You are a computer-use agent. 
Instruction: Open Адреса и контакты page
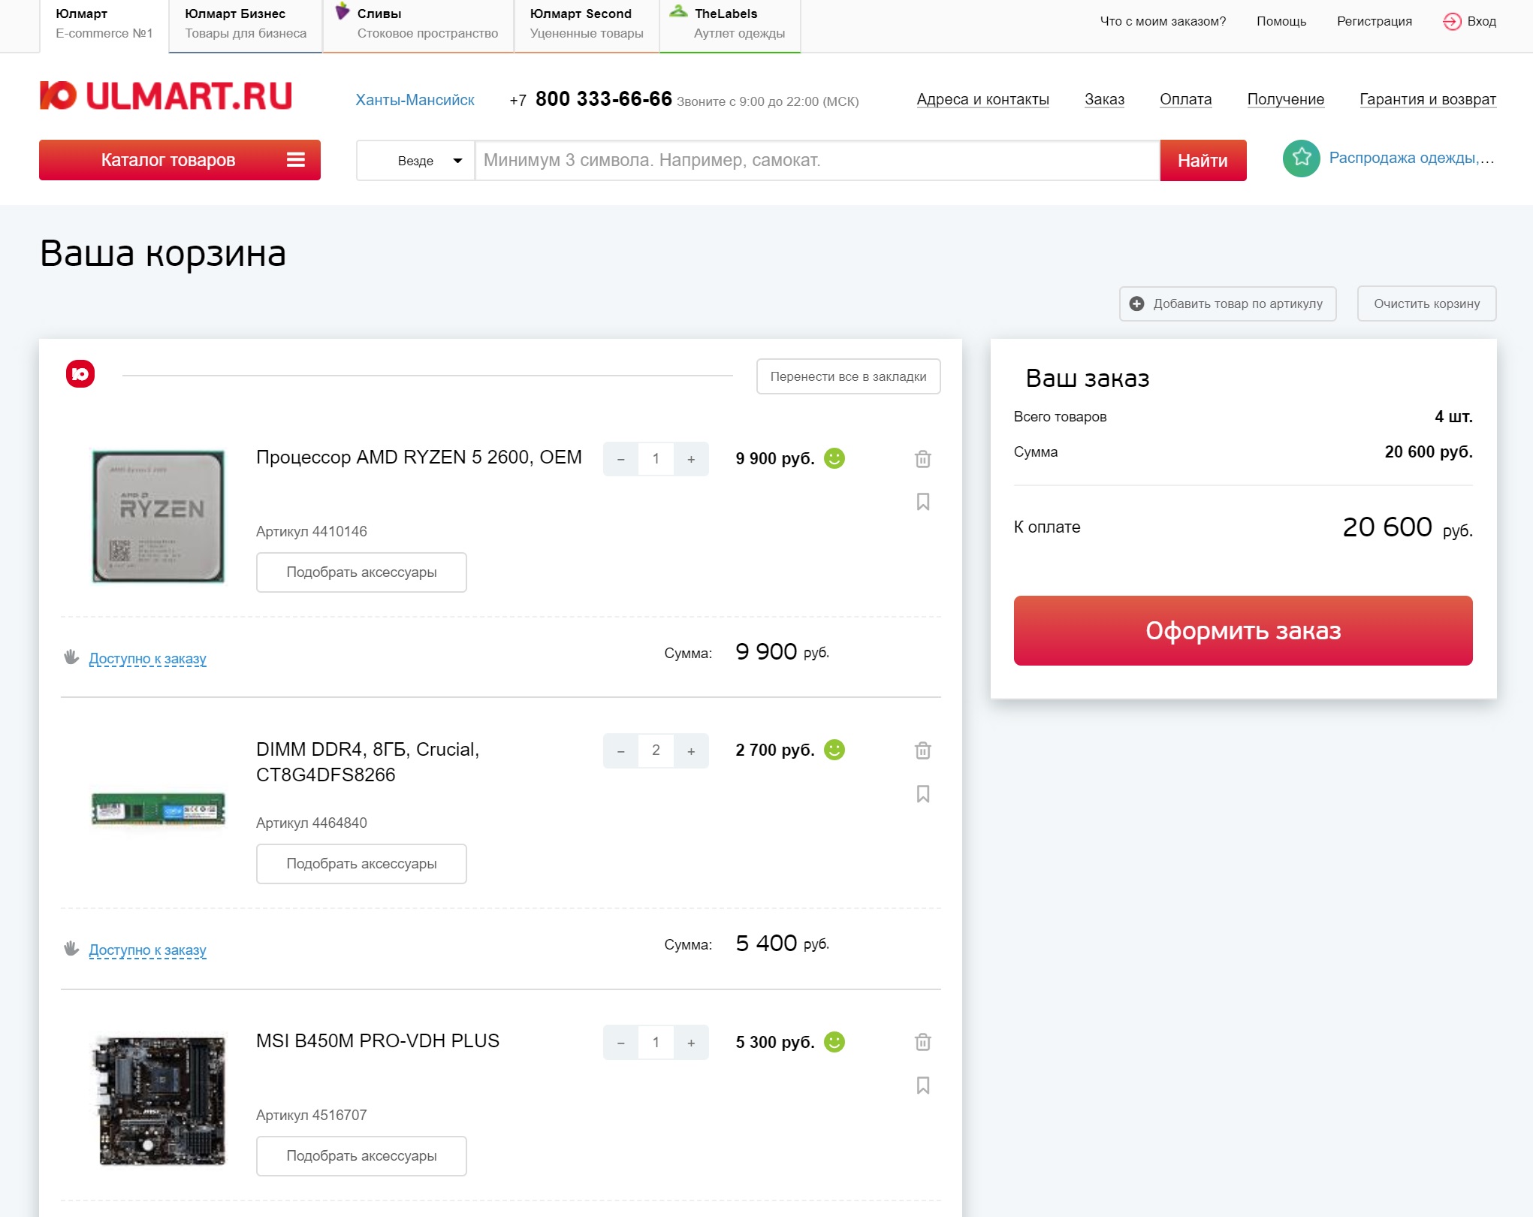(982, 99)
